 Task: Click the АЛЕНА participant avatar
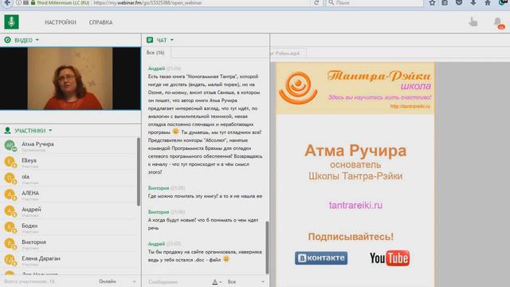(10, 195)
